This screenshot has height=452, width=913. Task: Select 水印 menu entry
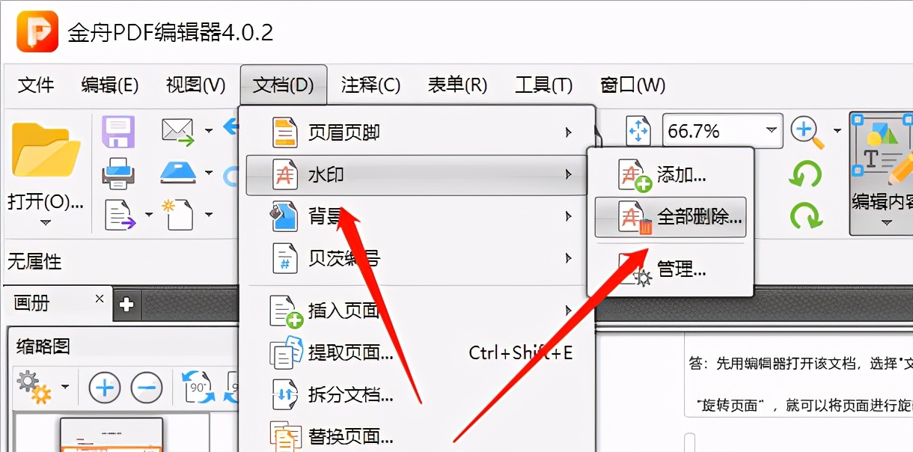417,175
